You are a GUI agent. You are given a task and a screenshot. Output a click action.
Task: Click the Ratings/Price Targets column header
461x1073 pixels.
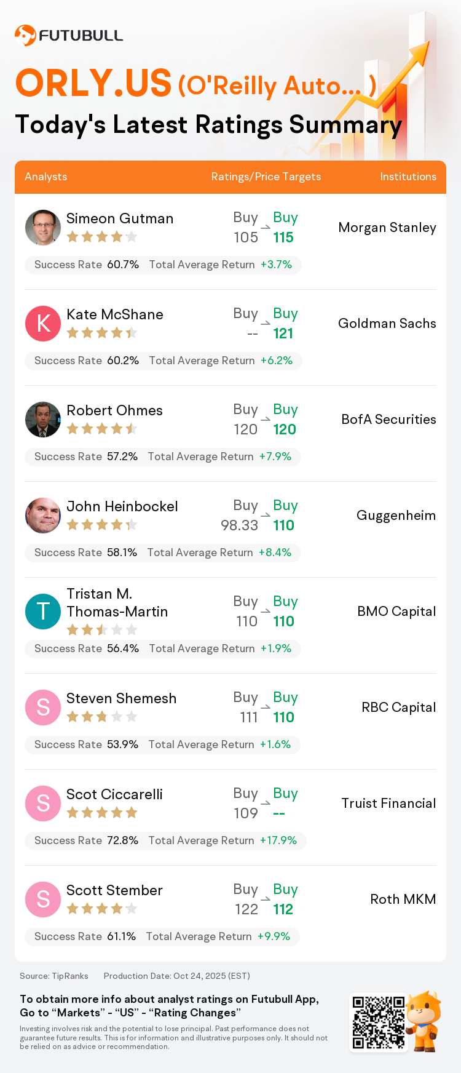(x=266, y=177)
